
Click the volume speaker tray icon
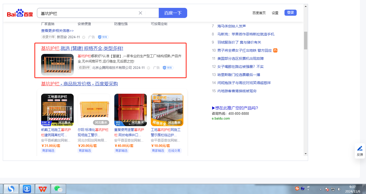(x=339, y=189)
